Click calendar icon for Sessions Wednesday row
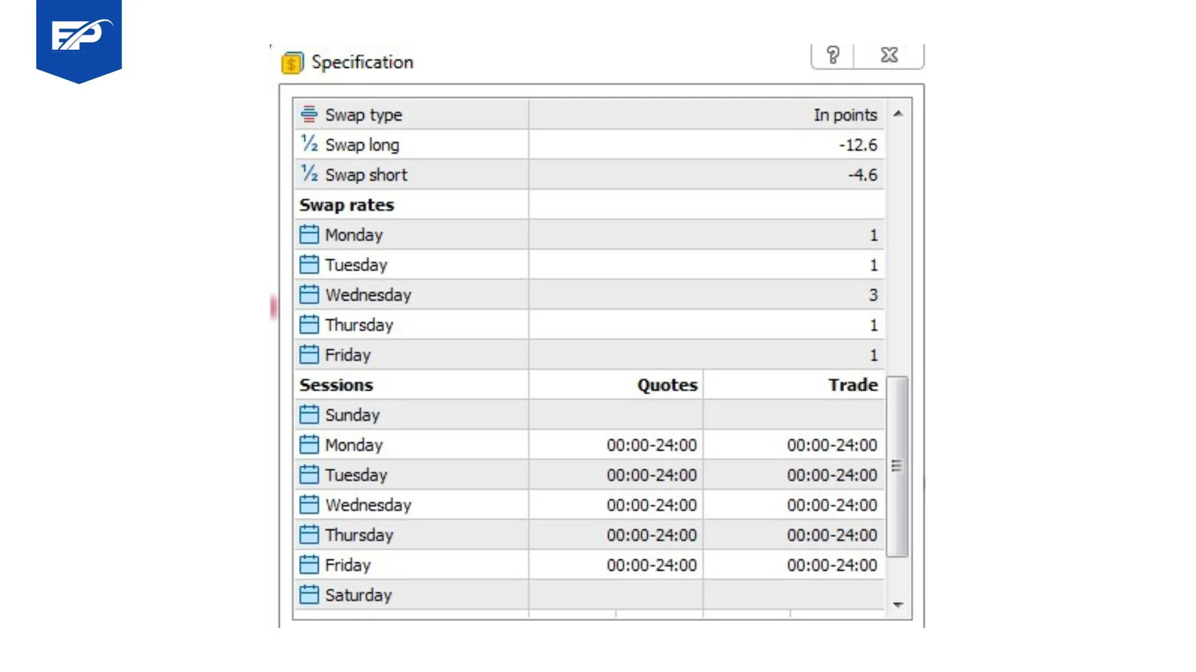The width and height of the screenshot is (1196, 672). coord(309,504)
